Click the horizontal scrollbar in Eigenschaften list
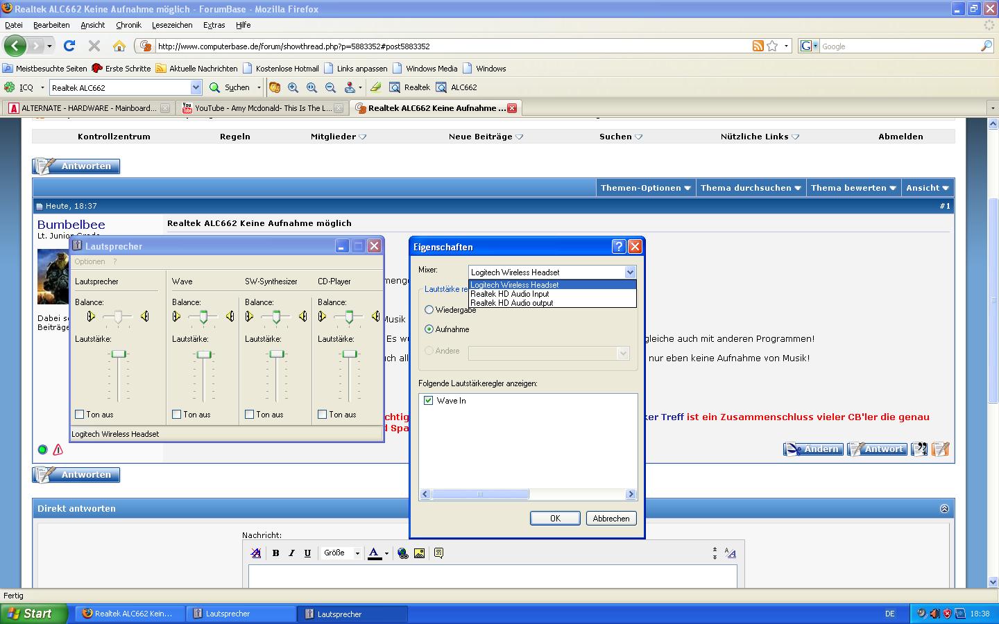The width and height of the screenshot is (999, 624). point(480,494)
